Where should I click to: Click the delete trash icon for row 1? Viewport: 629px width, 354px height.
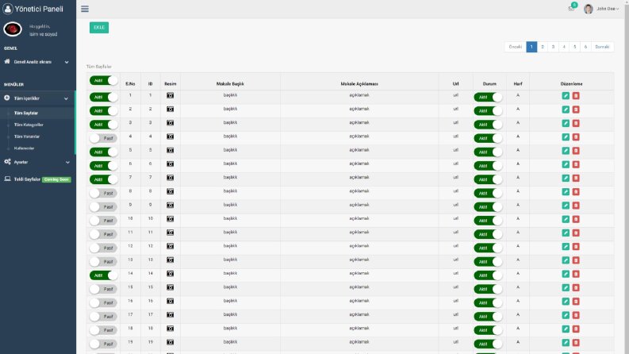click(576, 95)
